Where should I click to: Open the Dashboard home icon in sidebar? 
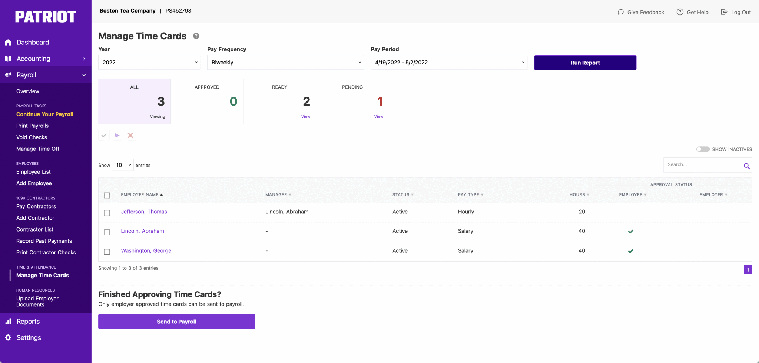[x=8, y=42]
